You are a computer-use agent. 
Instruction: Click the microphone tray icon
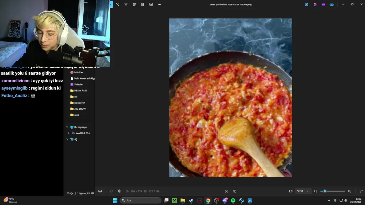(335, 200)
